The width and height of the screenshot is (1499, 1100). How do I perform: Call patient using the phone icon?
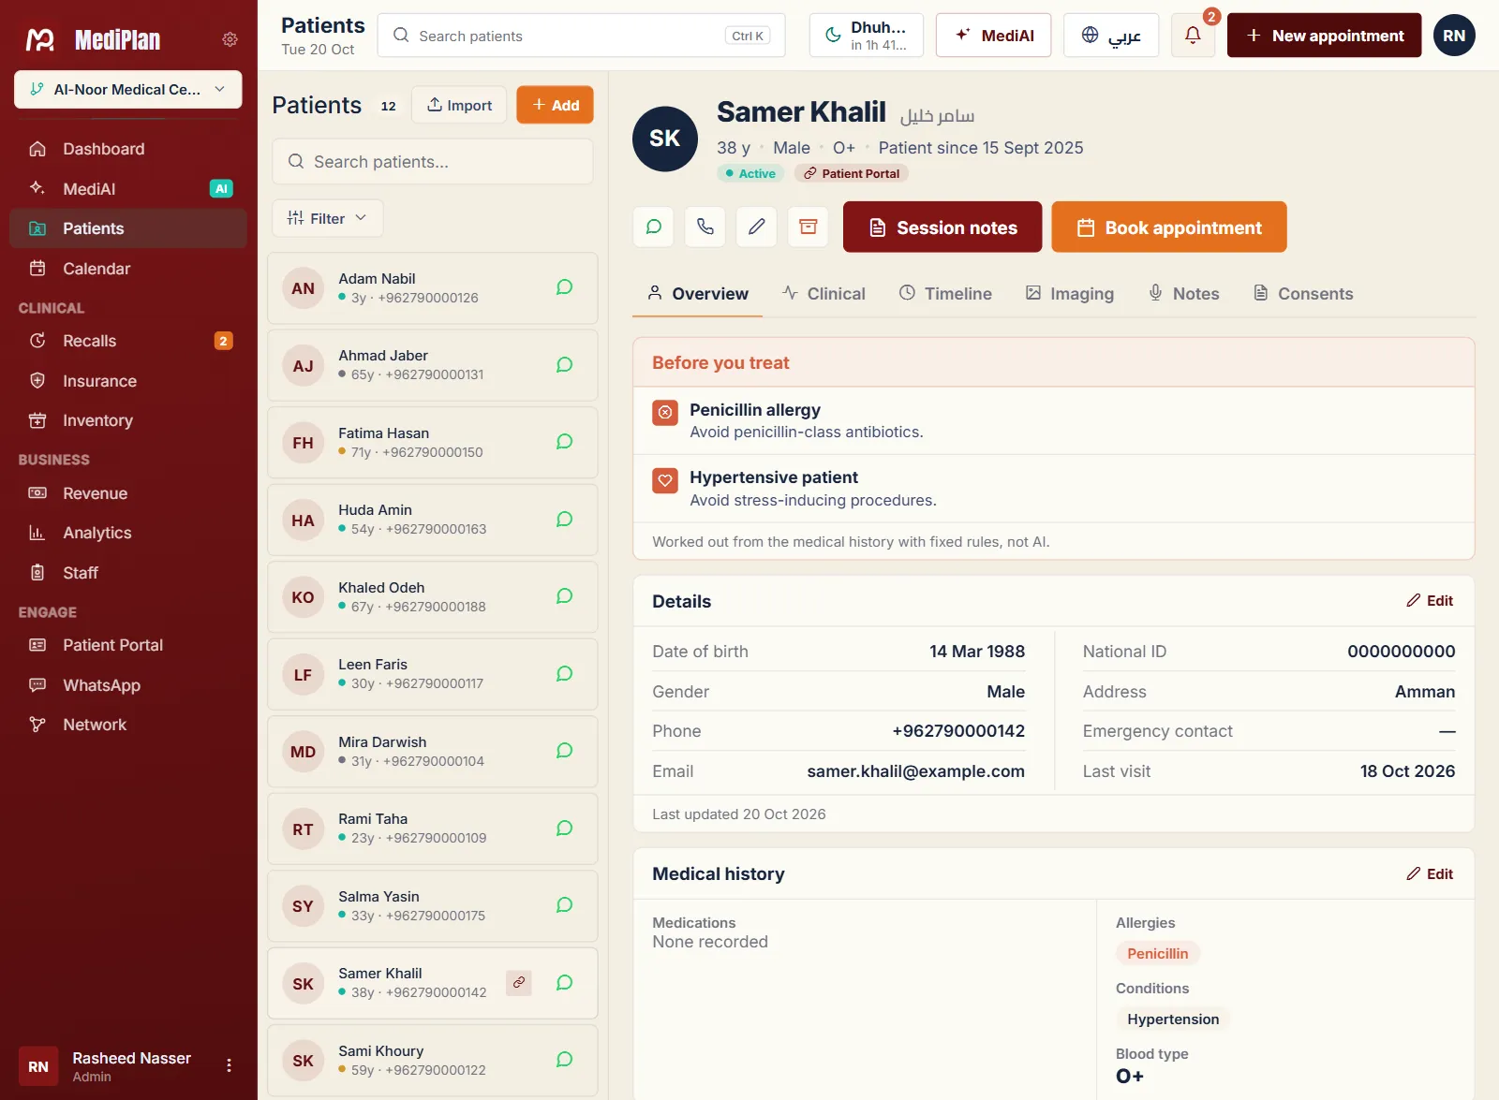(x=705, y=227)
